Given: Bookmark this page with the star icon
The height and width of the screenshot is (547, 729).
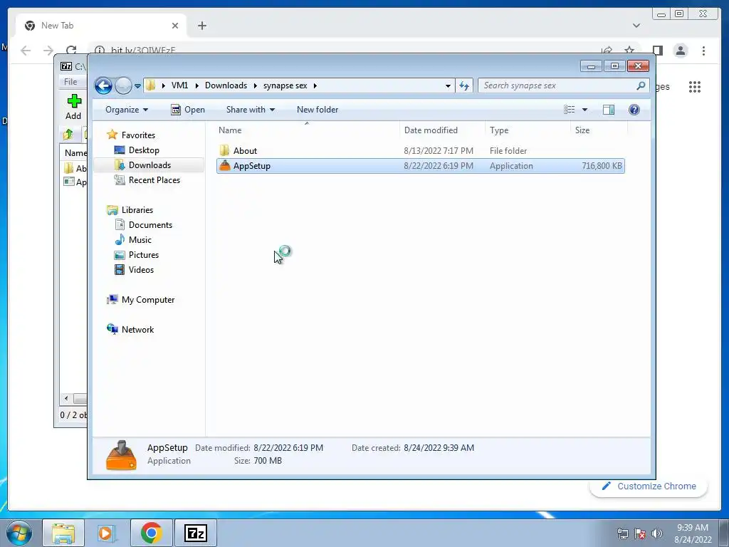Looking at the screenshot, I should [629, 50].
